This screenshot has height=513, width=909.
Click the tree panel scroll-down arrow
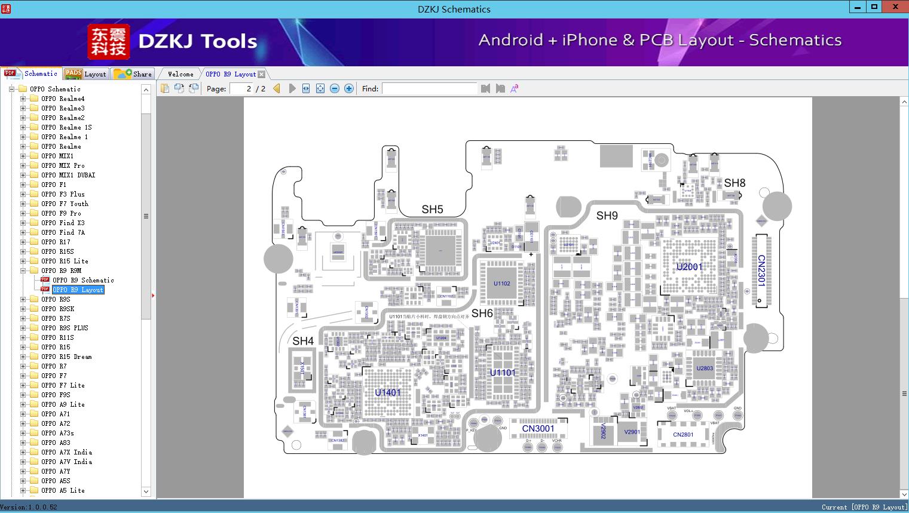pyautogui.click(x=146, y=492)
